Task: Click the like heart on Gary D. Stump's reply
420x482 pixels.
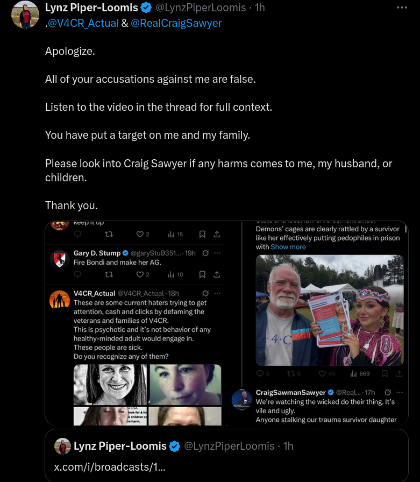Action: [x=140, y=274]
